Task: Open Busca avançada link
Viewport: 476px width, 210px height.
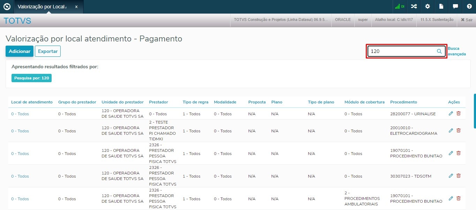Action: pos(457,51)
